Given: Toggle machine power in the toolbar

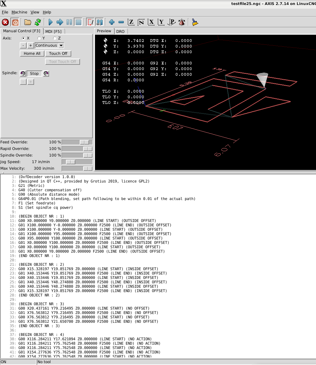Looking at the screenshot, I should pos(15,22).
